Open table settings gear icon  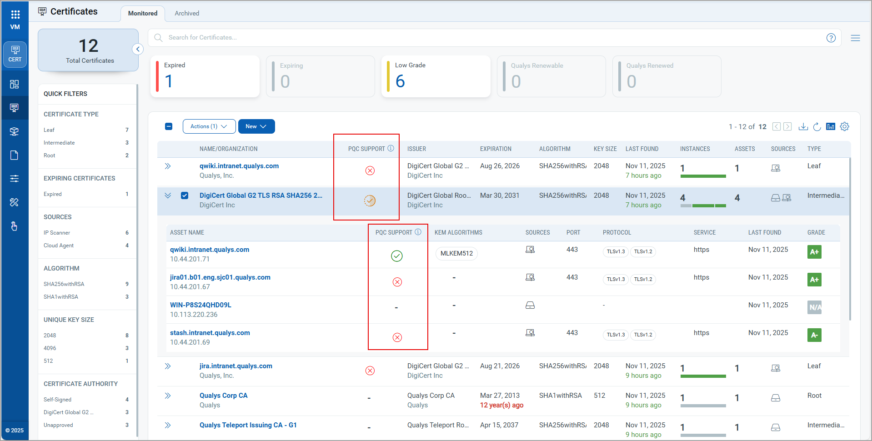(x=845, y=127)
